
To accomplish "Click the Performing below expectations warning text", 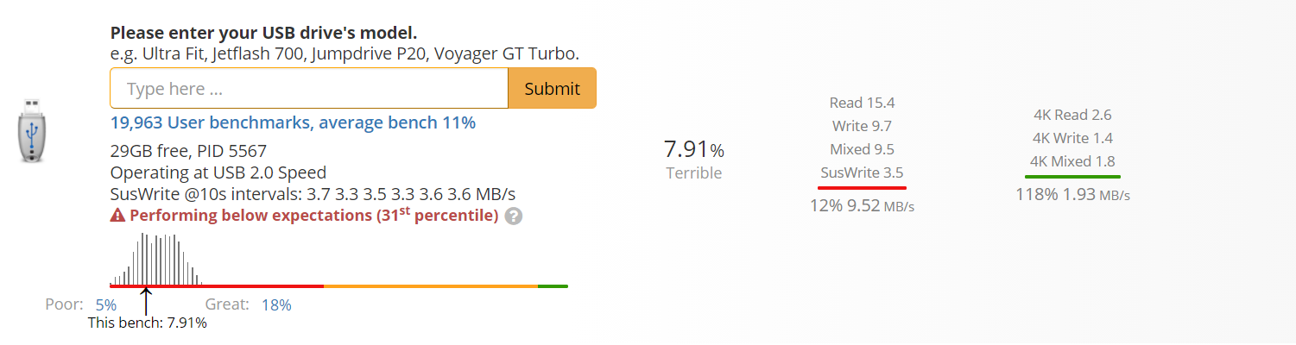I will 313,216.
